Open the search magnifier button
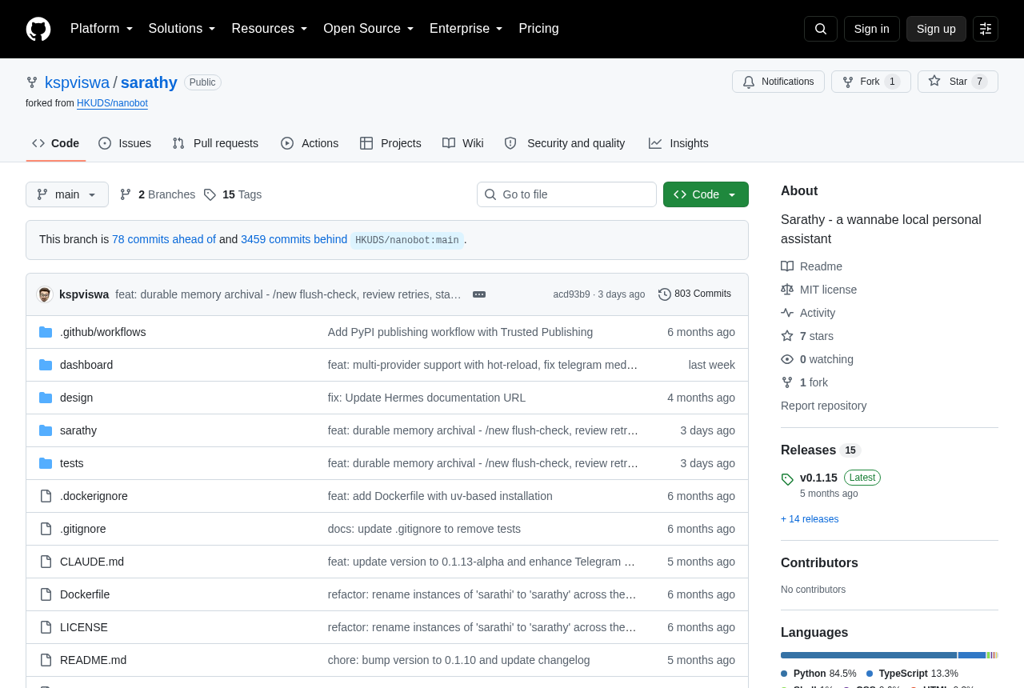This screenshot has width=1024, height=688. 821,29
